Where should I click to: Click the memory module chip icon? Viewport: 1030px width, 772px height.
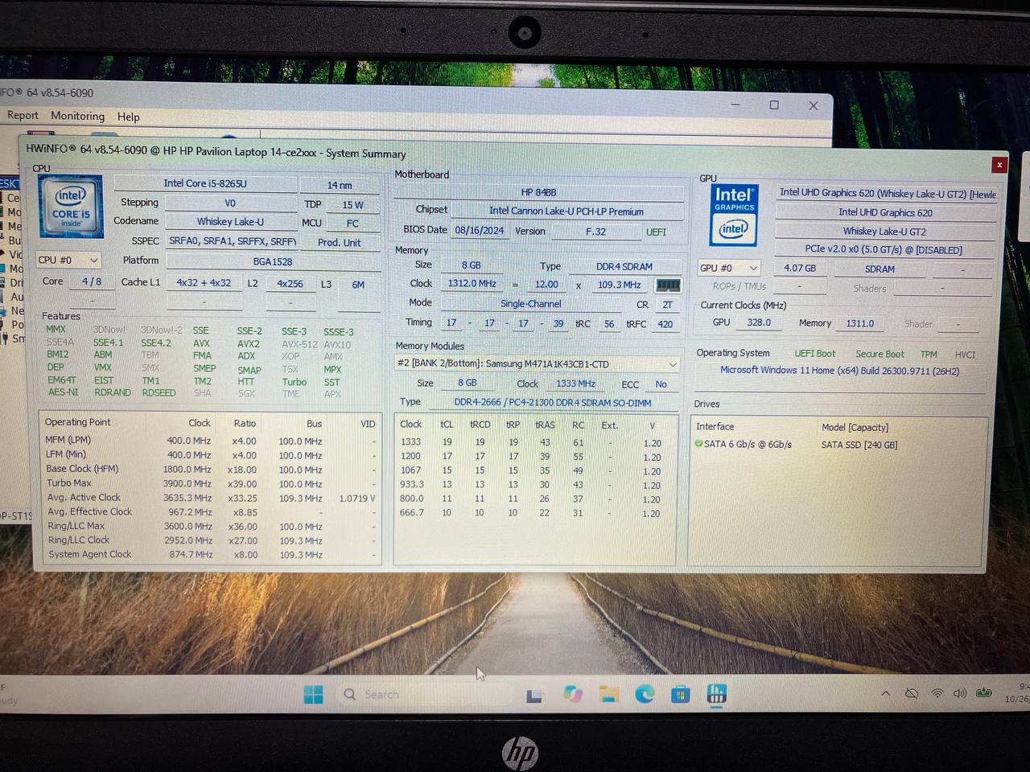click(x=668, y=285)
